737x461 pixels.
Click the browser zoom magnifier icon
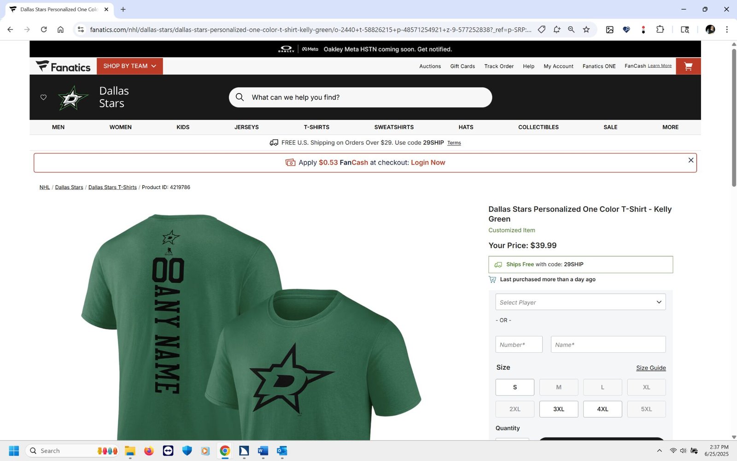pyautogui.click(x=571, y=30)
